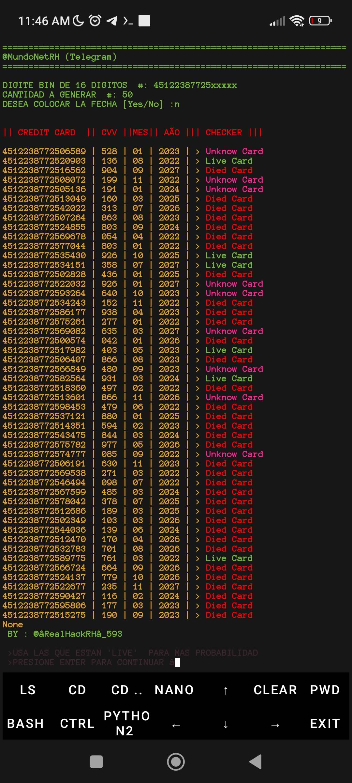Tap the 'None' output line
Viewport: 352px width, 783px height.
[x=13, y=625]
